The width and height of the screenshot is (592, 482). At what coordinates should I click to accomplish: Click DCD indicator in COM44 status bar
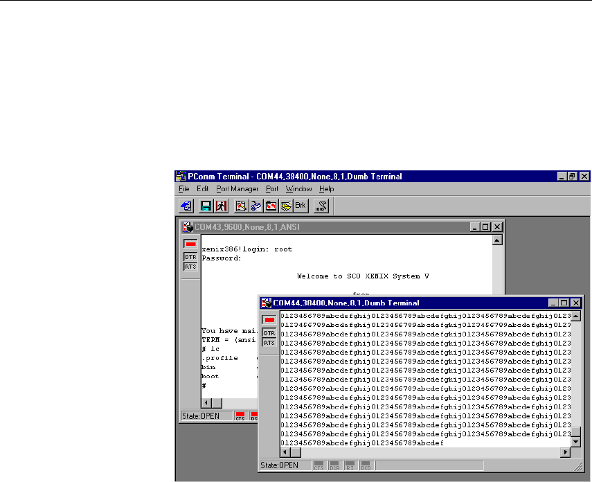click(x=366, y=466)
